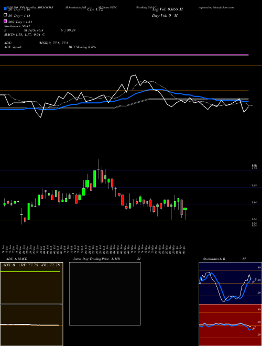Open the empty Intra Day Trading Price panel
This screenshot has height=346, width=262.
(x=105, y=294)
